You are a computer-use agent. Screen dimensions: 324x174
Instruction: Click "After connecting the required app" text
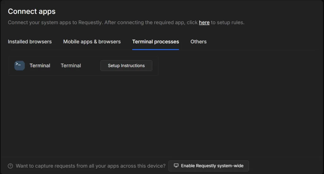click(x=145, y=22)
